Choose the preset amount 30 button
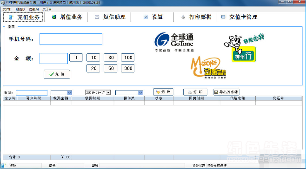The height and width of the screenshot is (169, 306). (x=111, y=58)
